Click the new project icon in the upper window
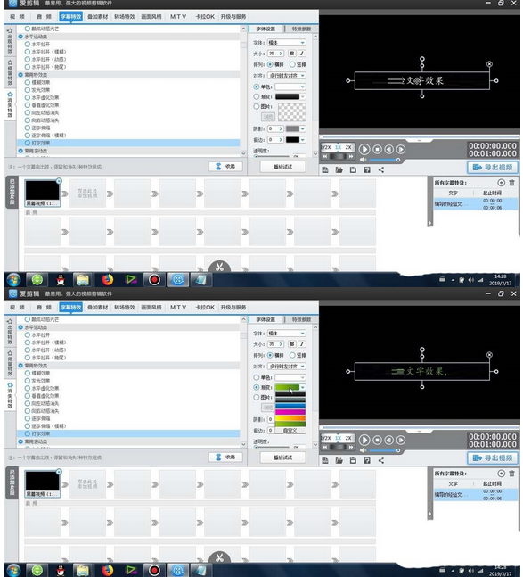The height and width of the screenshot is (577, 523). [x=325, y=169]
